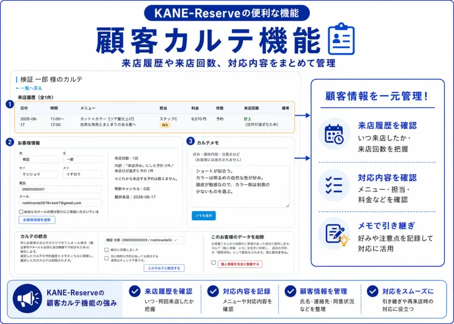Viewport: 454px width, 324px height.
Task: Click the KANE-Reserveの便利な機能 banner pill
Action: pyautogui.click(x=227, y=13)
